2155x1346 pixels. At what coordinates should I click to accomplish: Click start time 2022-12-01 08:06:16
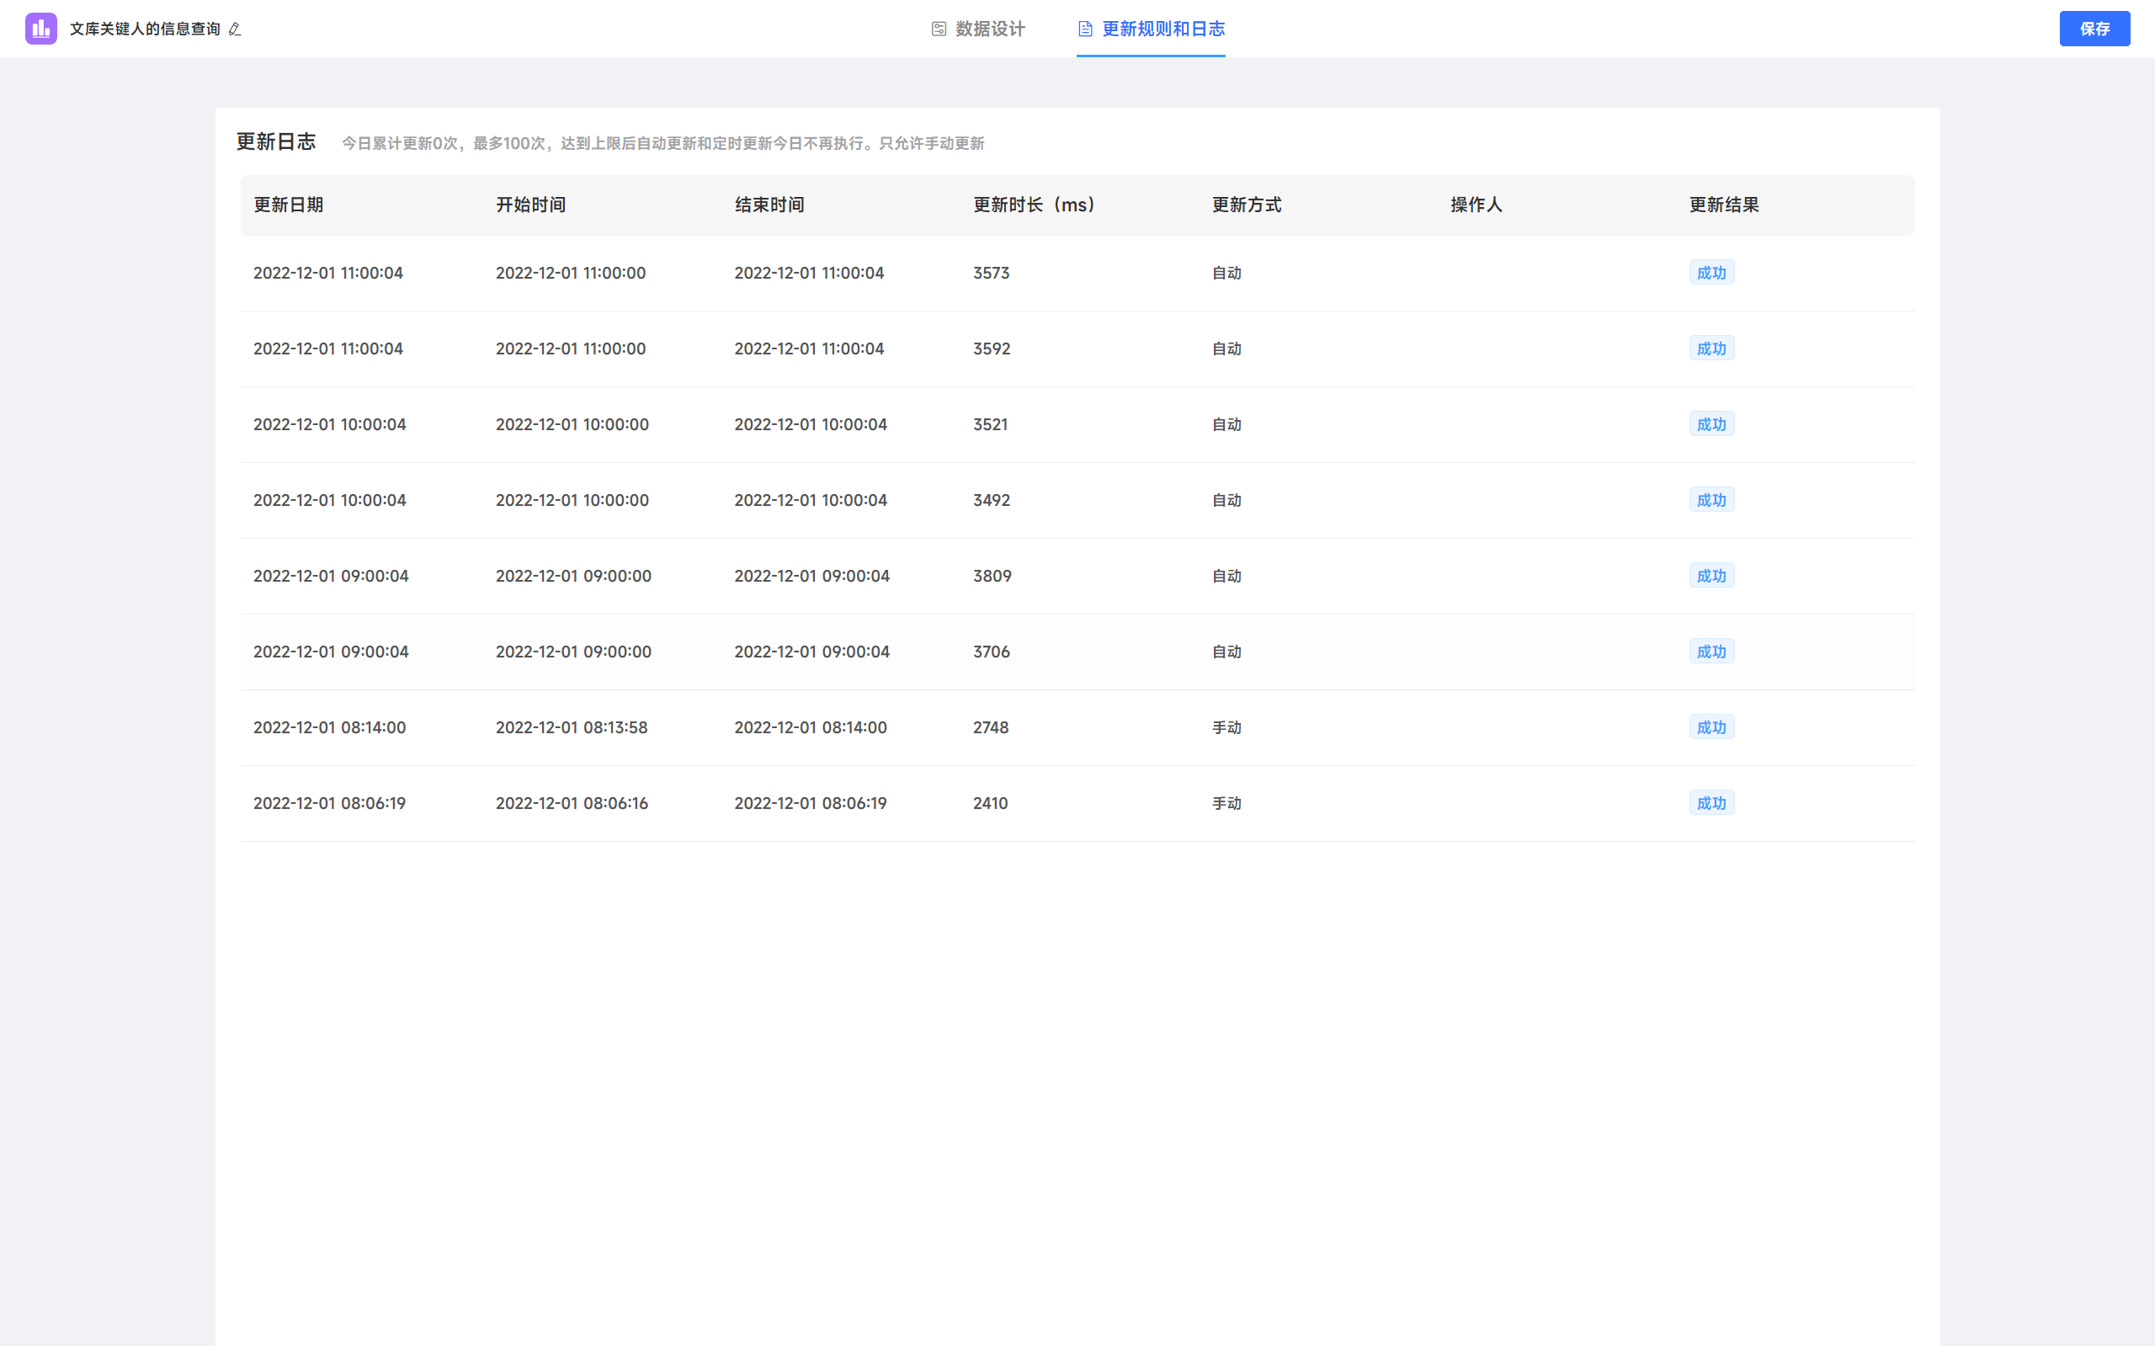tap(572, 802)
